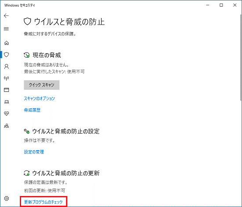Open the スキャンのオプション link

tap(39, 98)
